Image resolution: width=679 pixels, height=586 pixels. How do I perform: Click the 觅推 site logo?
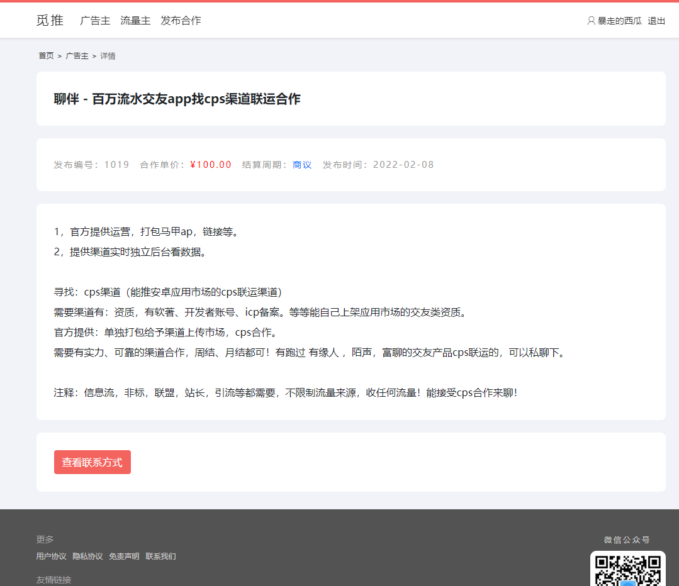coord(50,20)
